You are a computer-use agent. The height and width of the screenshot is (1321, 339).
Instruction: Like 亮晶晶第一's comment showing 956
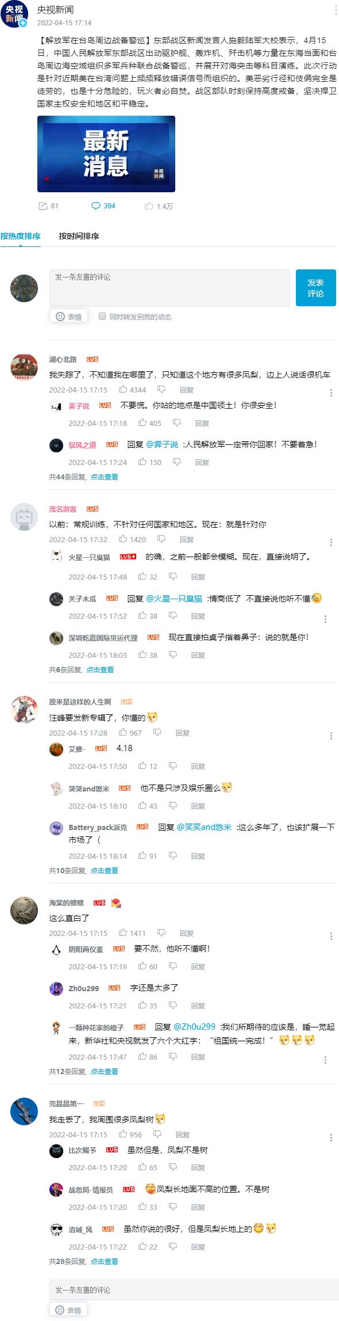coord(130,1135)
